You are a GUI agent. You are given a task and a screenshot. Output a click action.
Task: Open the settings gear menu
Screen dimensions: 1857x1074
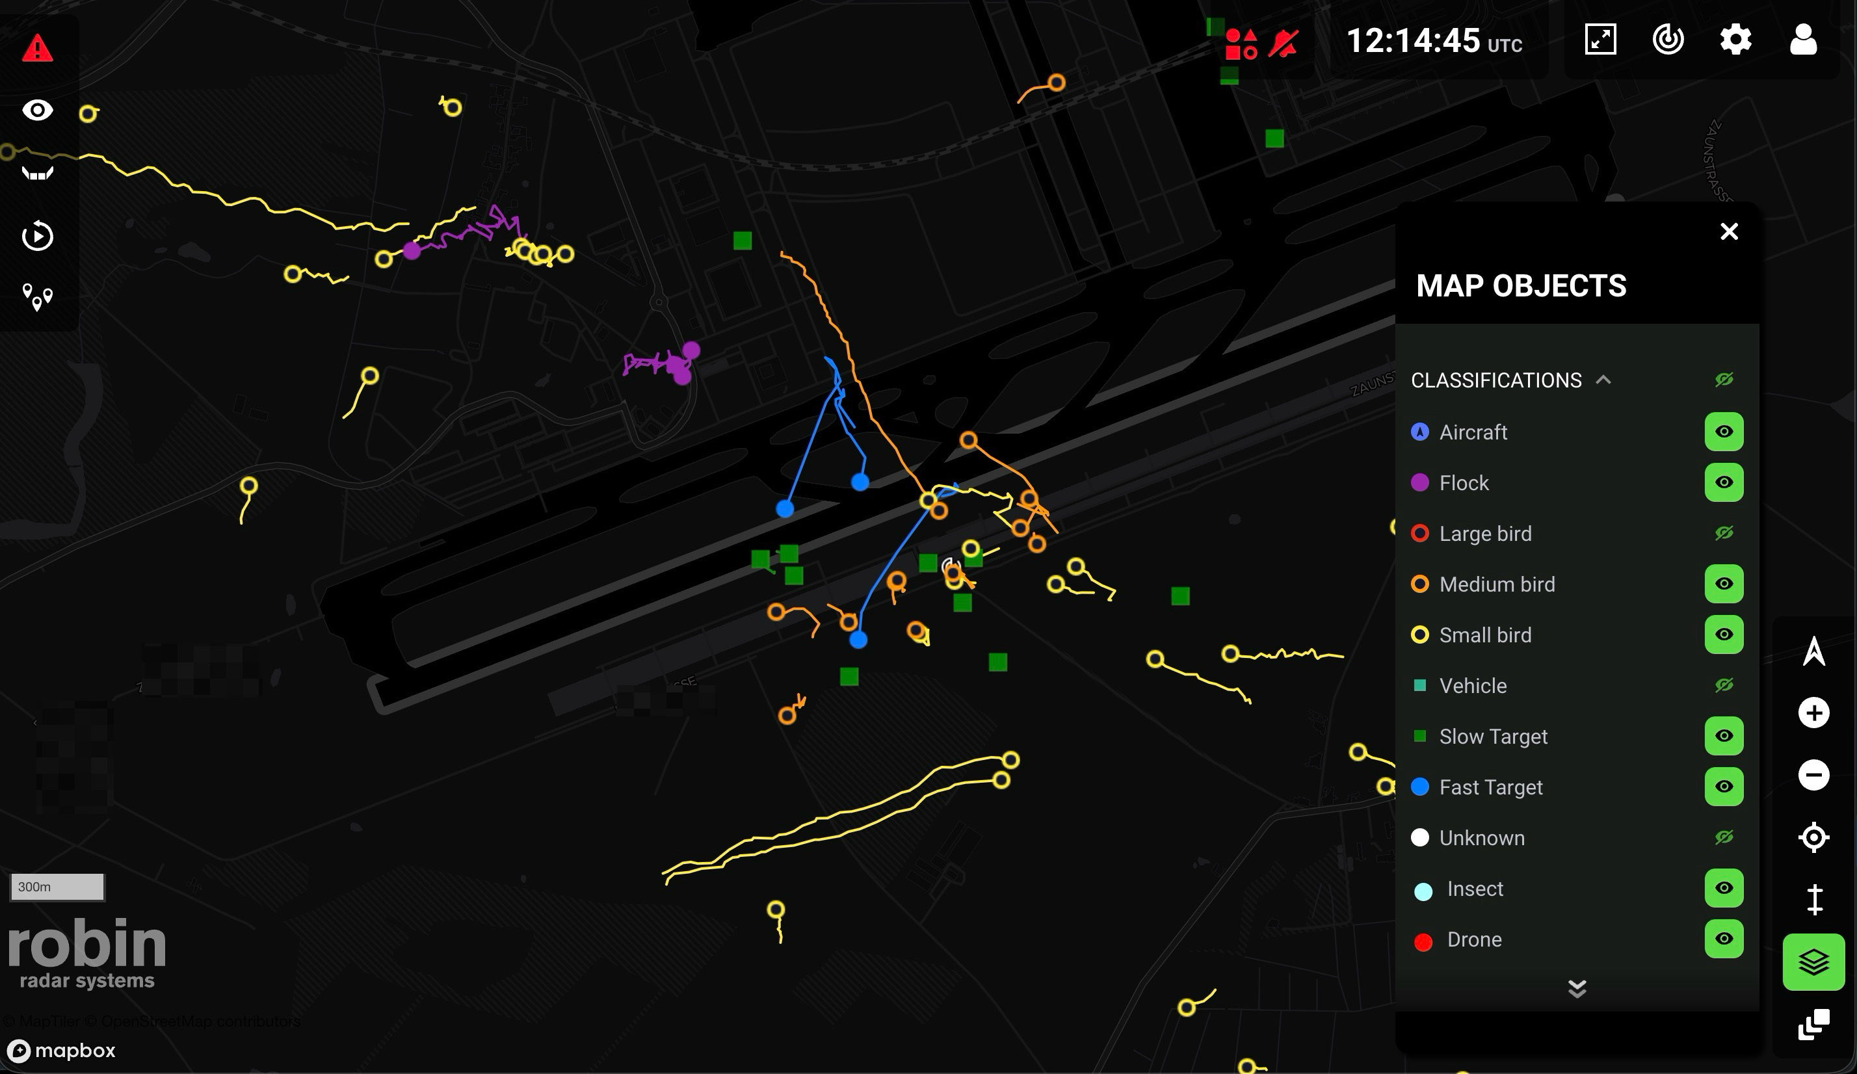tap(1735, 40)
